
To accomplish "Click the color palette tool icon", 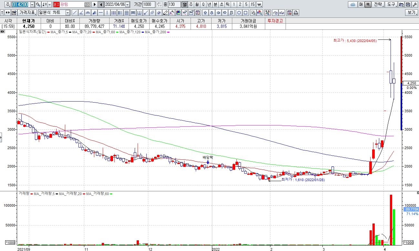I will 178,13.
